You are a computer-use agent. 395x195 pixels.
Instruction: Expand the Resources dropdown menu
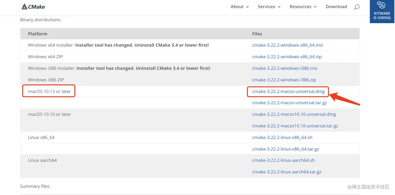pos(303,7)
